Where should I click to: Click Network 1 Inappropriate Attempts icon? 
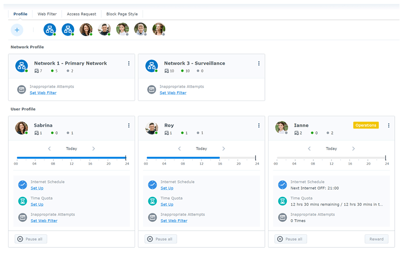[22, 89]
